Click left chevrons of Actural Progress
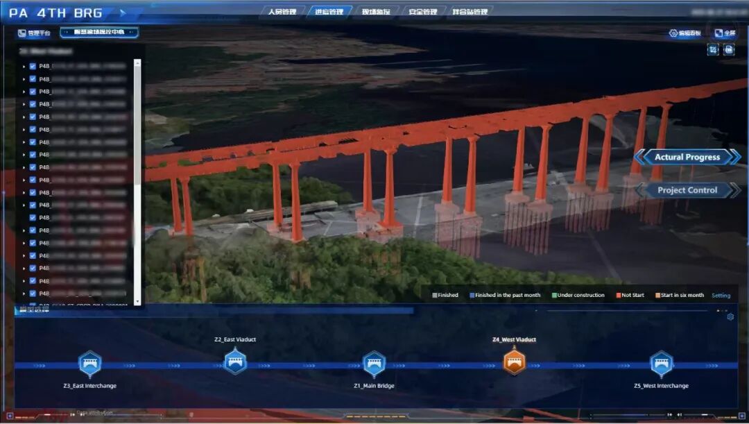749x424 pixels. coord(639,157)
